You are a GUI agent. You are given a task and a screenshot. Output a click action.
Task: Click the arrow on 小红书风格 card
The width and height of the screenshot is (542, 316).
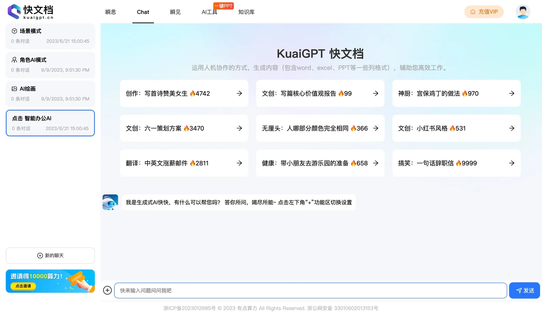(x=512, y=128)
